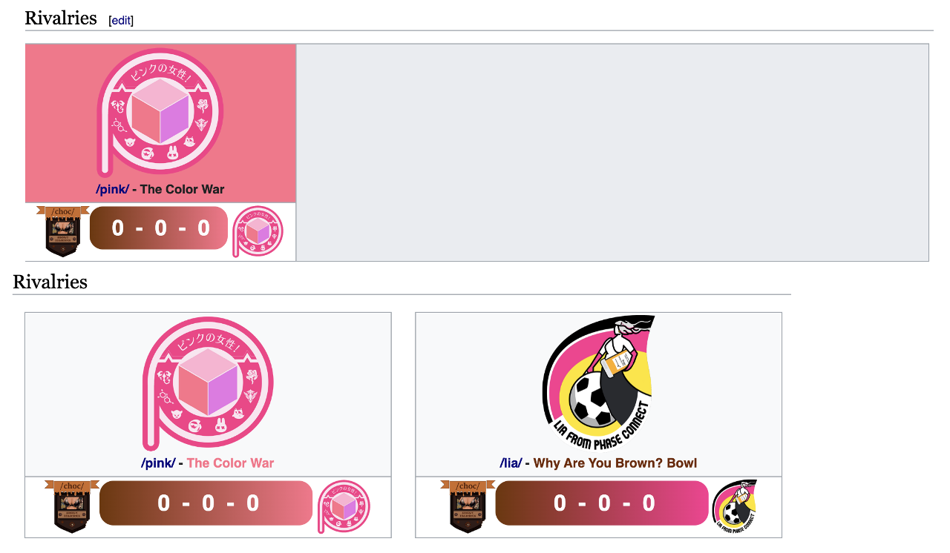The height and width of the screenshot is (553, 950).
Task: Click the brown-to-pink score bar under Color War
Action: 206,503
